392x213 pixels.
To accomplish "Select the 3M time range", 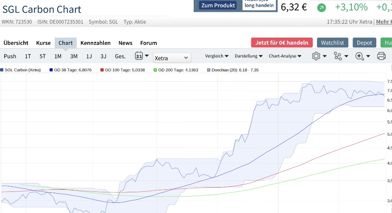I will pyautogui.click(x=74, y=56).
